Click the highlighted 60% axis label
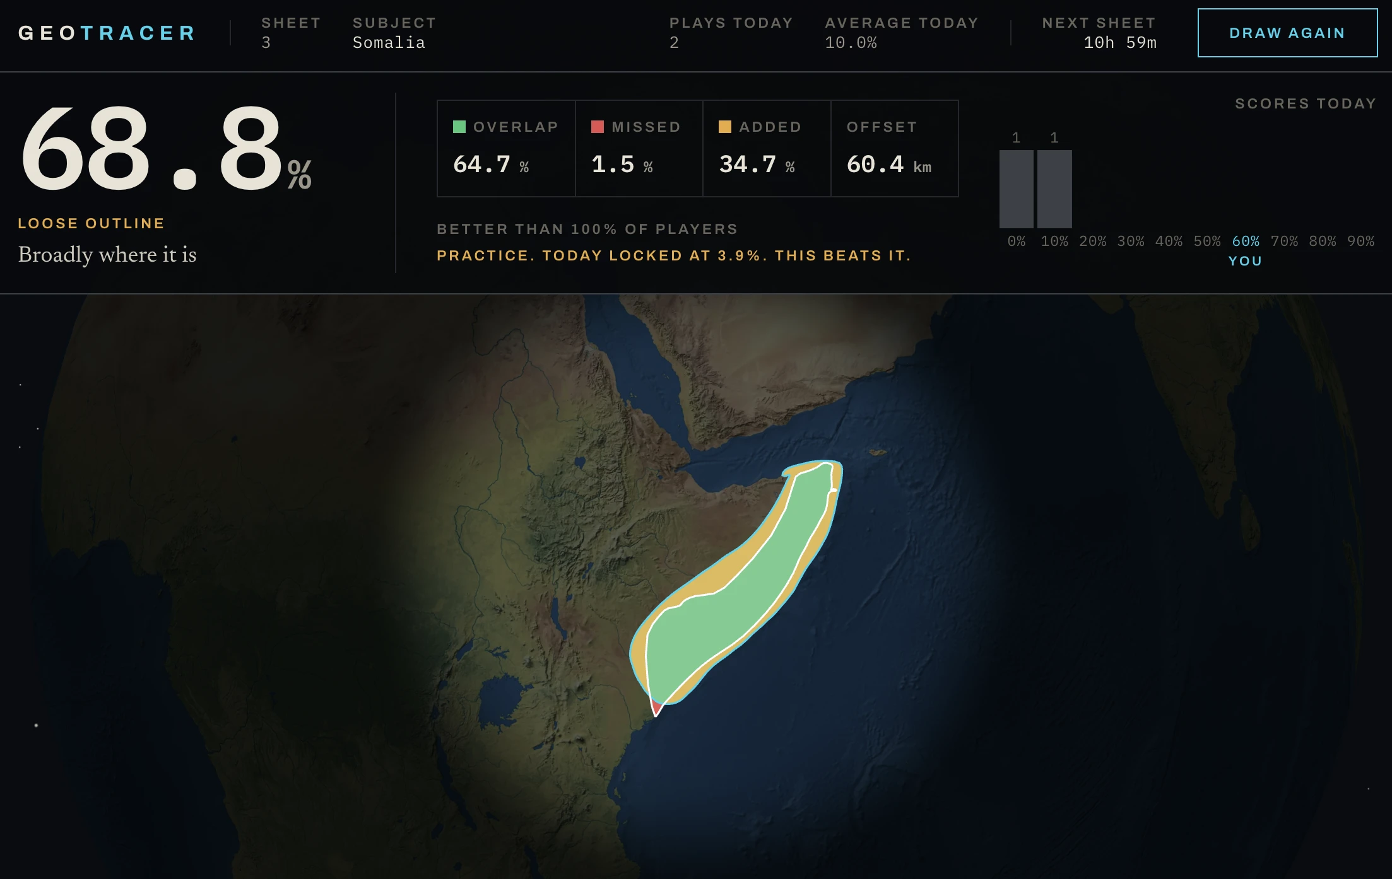Viewport: 1392px width, 879px height. [1246, 241]
